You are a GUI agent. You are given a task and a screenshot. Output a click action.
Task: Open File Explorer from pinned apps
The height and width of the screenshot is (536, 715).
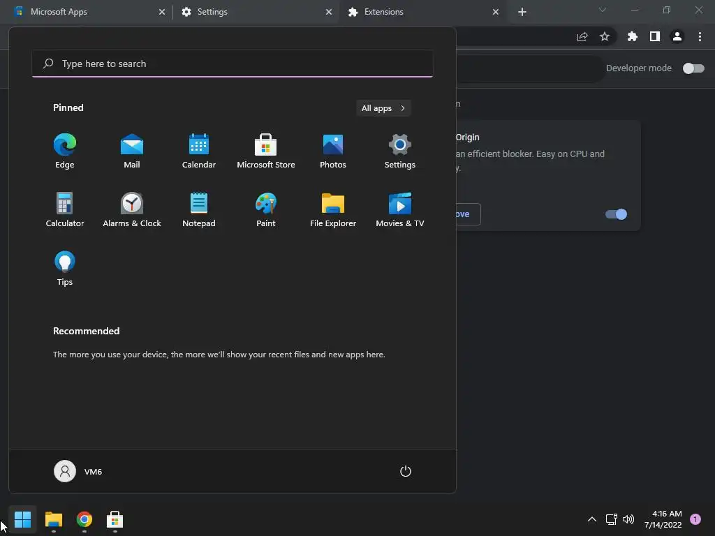pyautogui.click(x=333, y=209)
